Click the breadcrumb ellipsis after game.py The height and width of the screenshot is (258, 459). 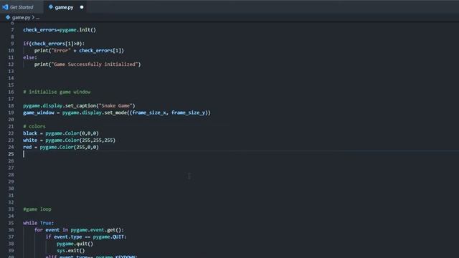pos(38,18)
